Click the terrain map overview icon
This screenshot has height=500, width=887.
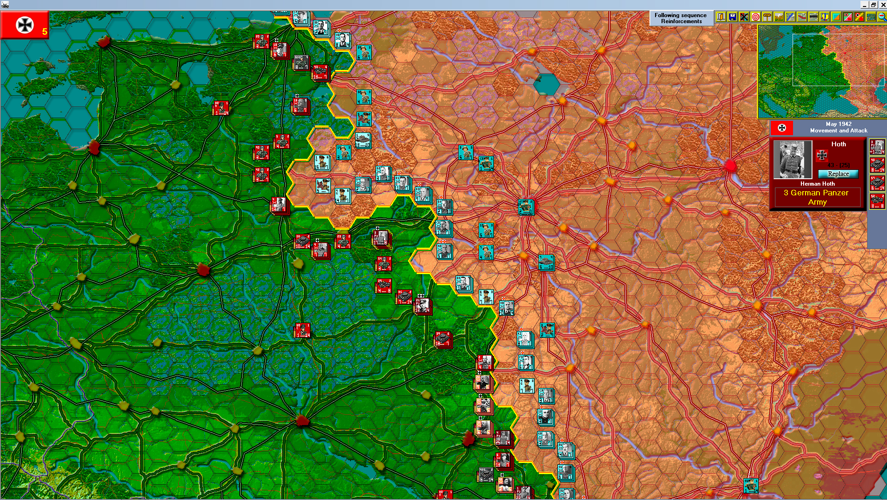tap(870, 17)
